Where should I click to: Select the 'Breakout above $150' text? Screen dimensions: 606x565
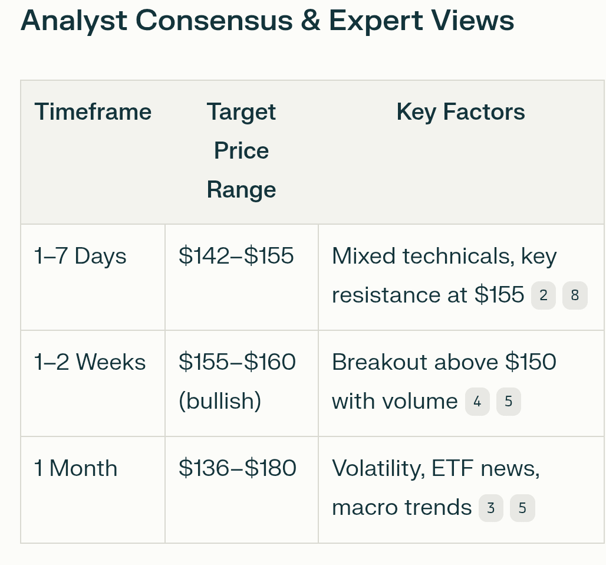[x=444, y=362]
